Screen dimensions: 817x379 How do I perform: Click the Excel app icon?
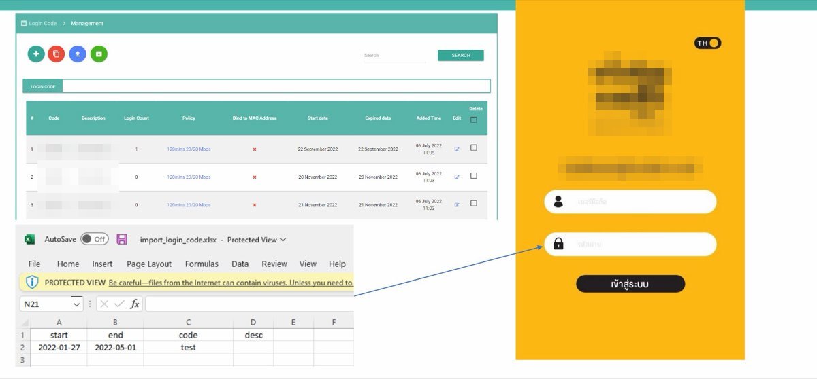tap(30, 239)
